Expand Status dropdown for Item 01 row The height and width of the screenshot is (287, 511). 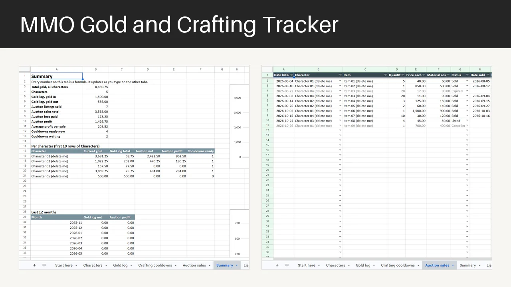(467, 81)
